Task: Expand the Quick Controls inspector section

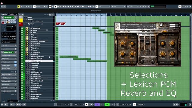Action: [x=9, y=91]
